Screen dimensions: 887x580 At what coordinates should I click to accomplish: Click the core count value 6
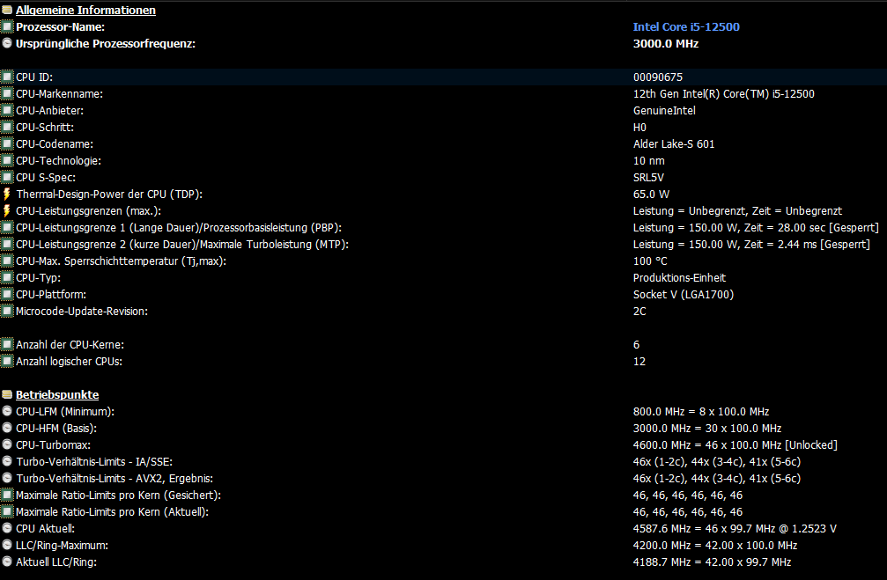pos(636,345)
